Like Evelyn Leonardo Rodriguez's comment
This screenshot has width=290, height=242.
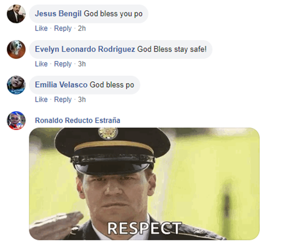[41, 64]
